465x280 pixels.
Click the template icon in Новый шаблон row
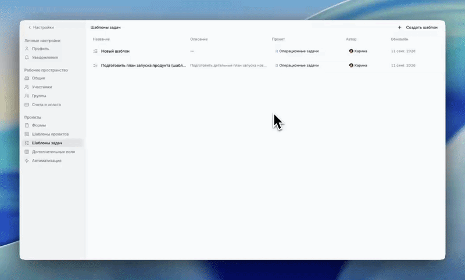click(x=95, y=51)
